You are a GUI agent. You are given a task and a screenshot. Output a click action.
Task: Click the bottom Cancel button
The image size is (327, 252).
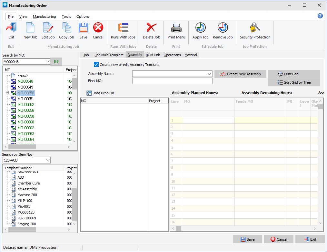(279, 239)
